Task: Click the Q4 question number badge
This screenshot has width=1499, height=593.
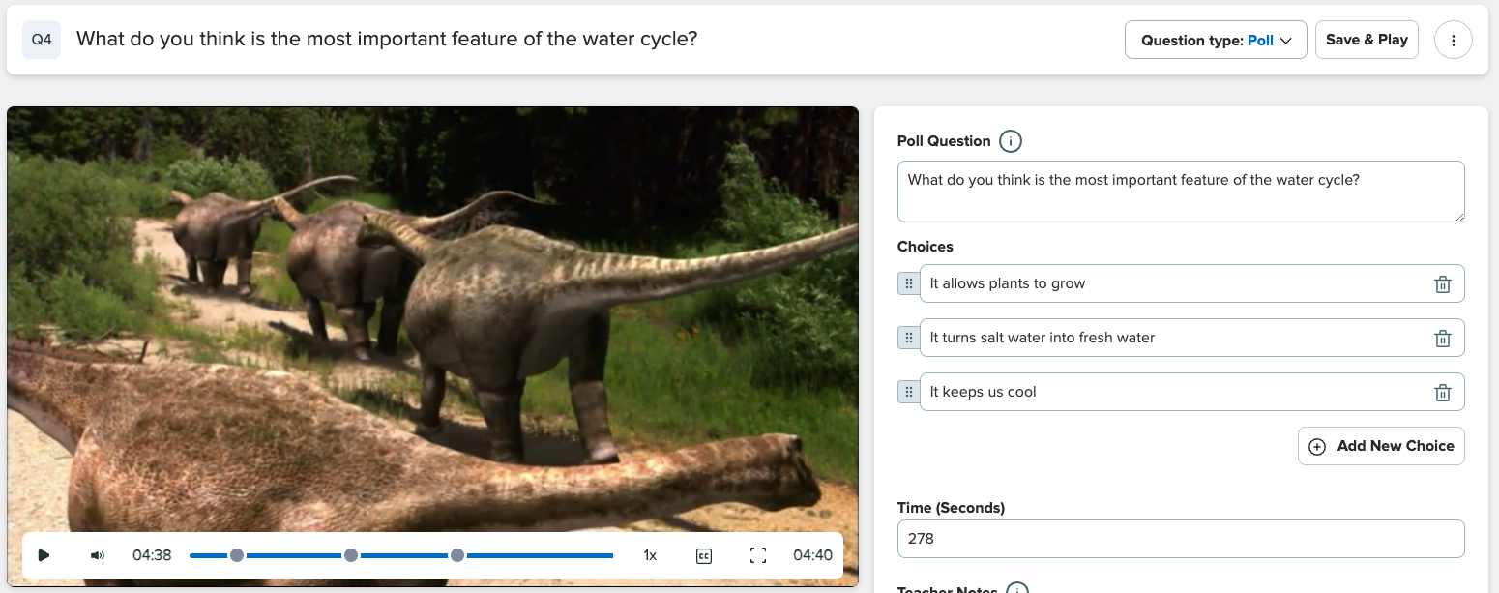Action: (x=42, y=40)
